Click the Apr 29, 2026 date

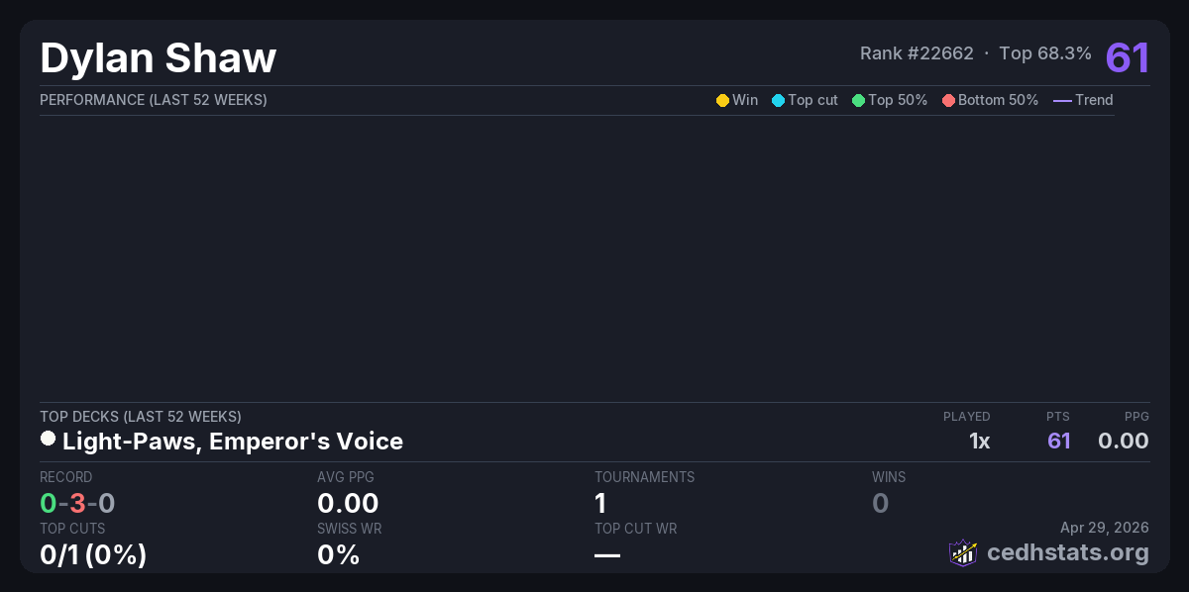click(1105, 529)
